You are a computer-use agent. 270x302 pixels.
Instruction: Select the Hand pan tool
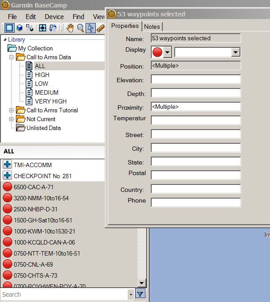point(70,28)
